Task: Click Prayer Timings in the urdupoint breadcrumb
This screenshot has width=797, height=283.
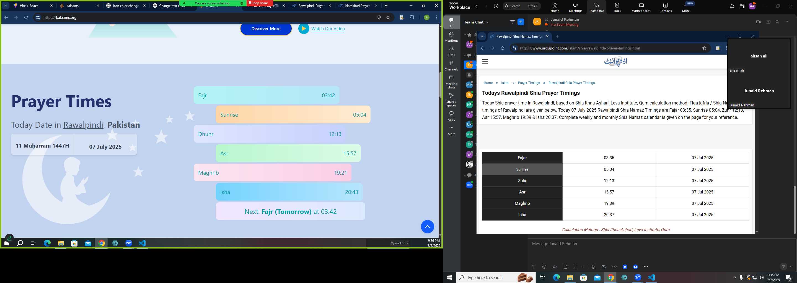Action: click(x=529, y=83)
